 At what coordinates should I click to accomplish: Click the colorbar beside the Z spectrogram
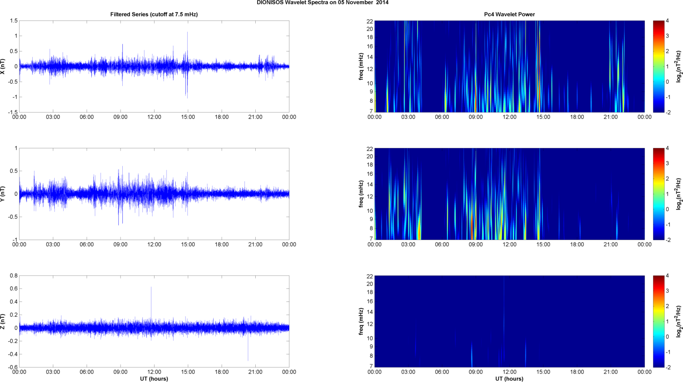658,322
